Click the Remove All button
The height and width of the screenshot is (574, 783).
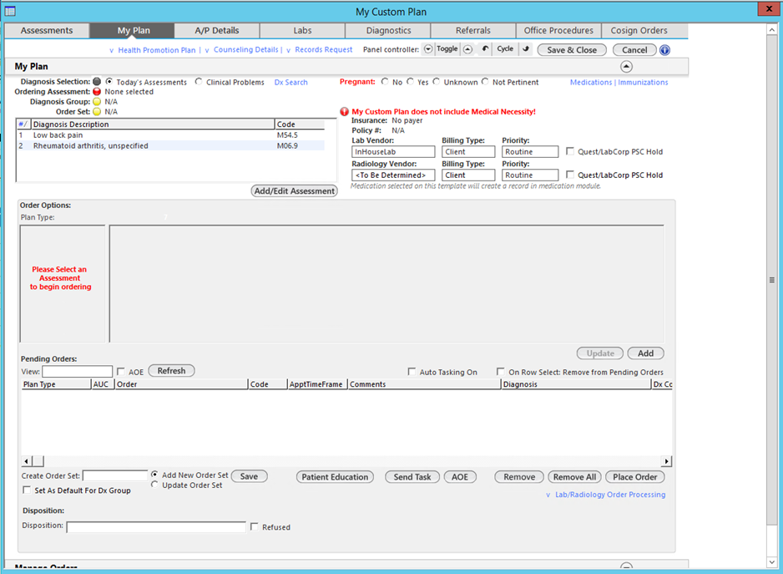574,477
